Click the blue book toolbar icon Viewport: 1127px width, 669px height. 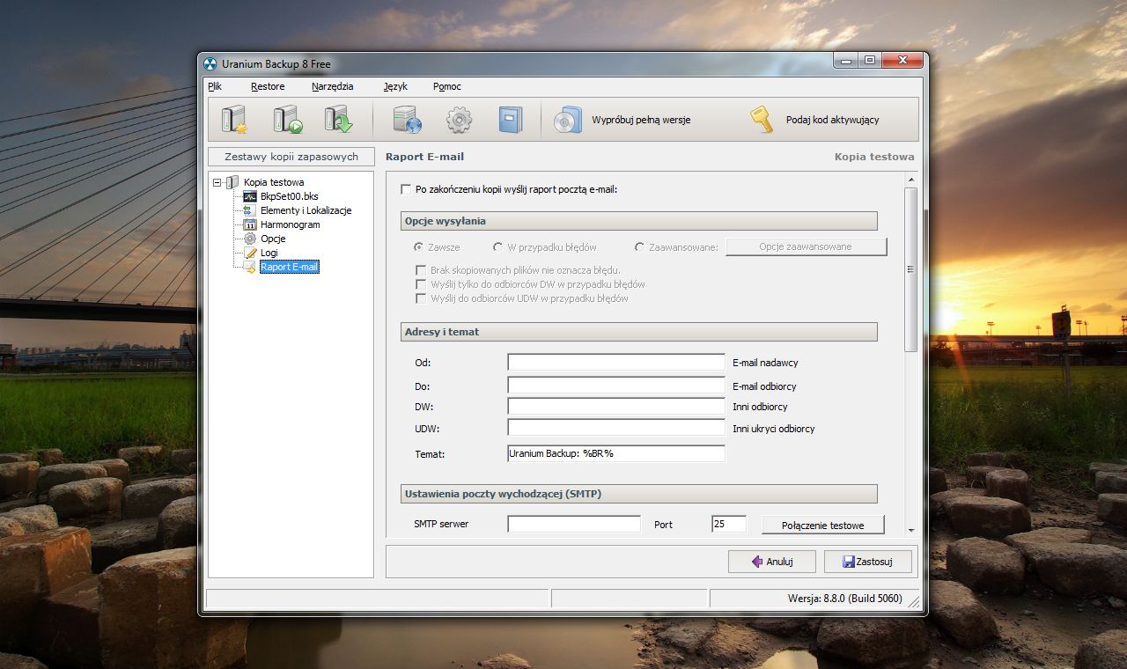pos(511,119)
